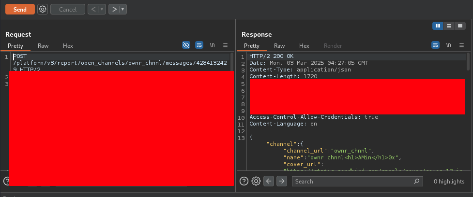Image resolution: width=473 pixels, height=197 pixels.
Task: Expand the forward history dropdown arrow
Action: coord(122,9)
